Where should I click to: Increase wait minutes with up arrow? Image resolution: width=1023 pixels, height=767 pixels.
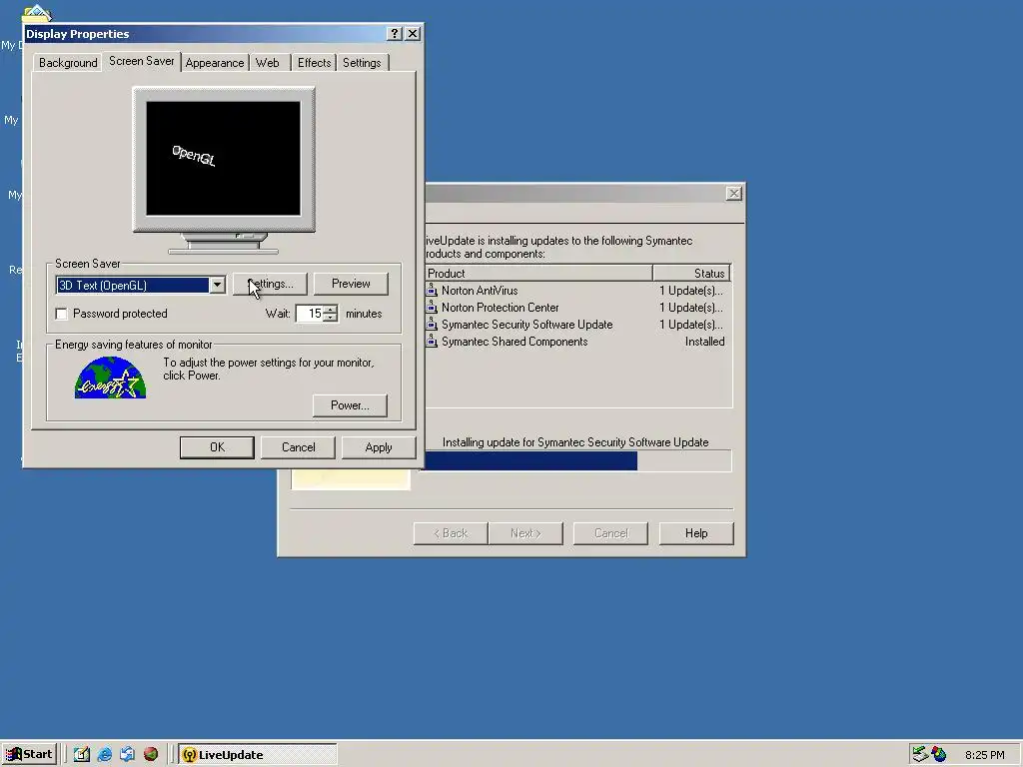point(331,310)
